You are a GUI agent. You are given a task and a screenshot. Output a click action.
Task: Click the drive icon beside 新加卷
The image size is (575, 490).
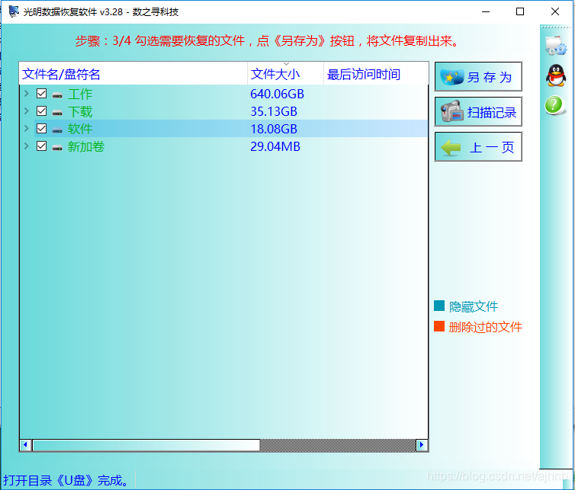coord(57,147)
